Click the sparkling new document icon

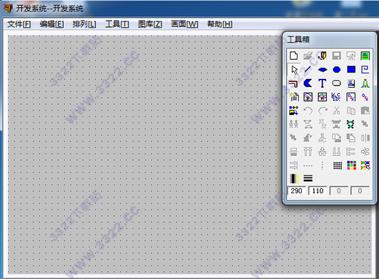pos(294,97)
